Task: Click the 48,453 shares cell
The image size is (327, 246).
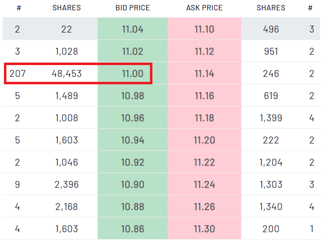Action: pos(67,73)
